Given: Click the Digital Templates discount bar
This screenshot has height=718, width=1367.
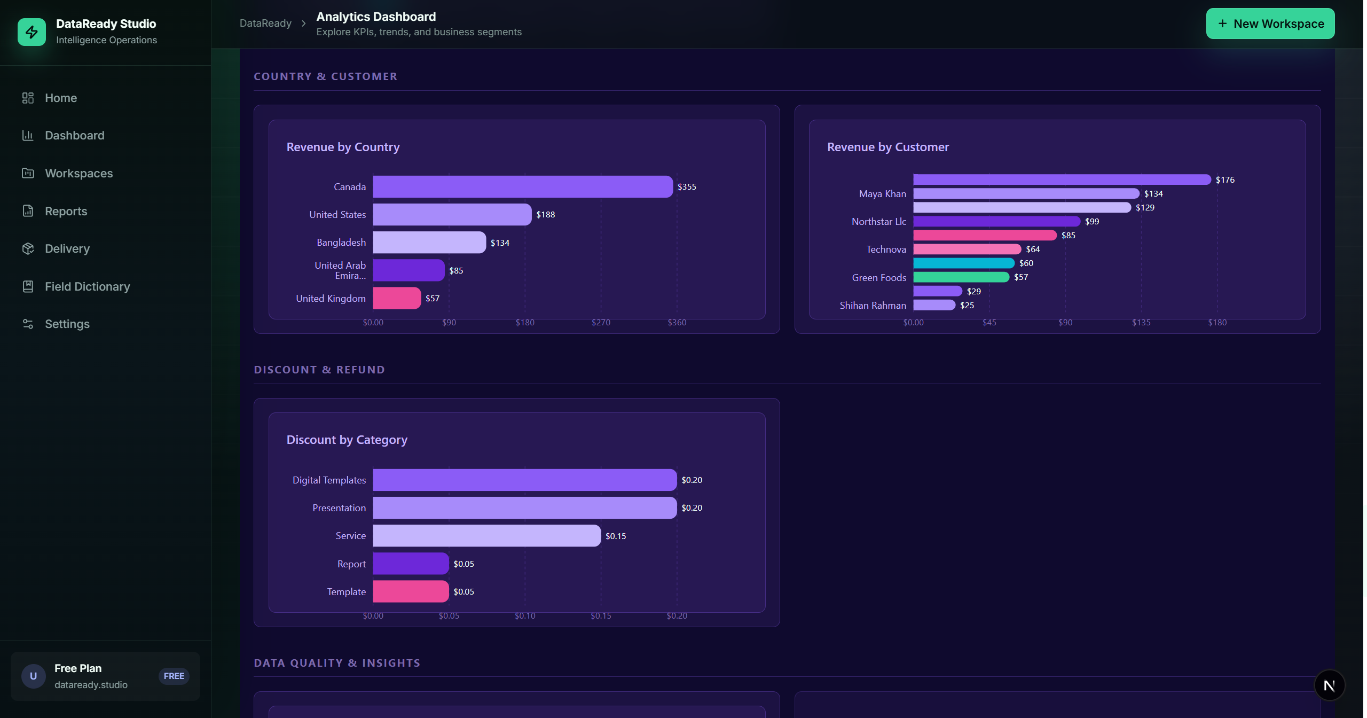Looking at the screenshot, I should pos(525,480).
